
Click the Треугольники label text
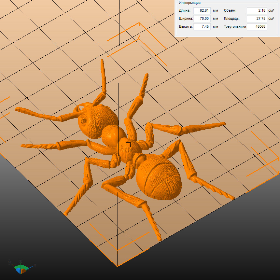coord(234,27)
